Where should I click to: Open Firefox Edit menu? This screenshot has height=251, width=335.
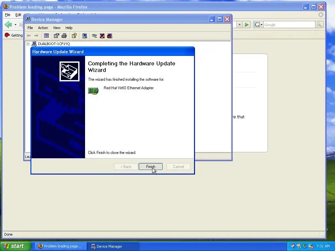(x=18, y=15)
